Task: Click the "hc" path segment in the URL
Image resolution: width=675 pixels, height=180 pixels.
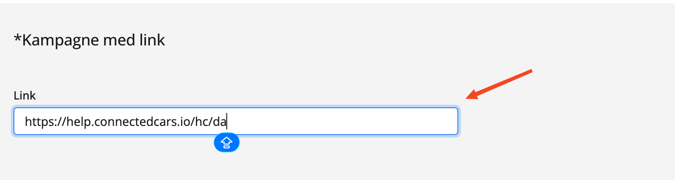Action: coord(199,122)
